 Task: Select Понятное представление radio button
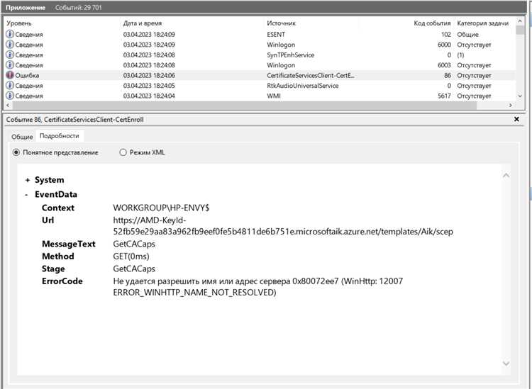[x=16, y=152]
